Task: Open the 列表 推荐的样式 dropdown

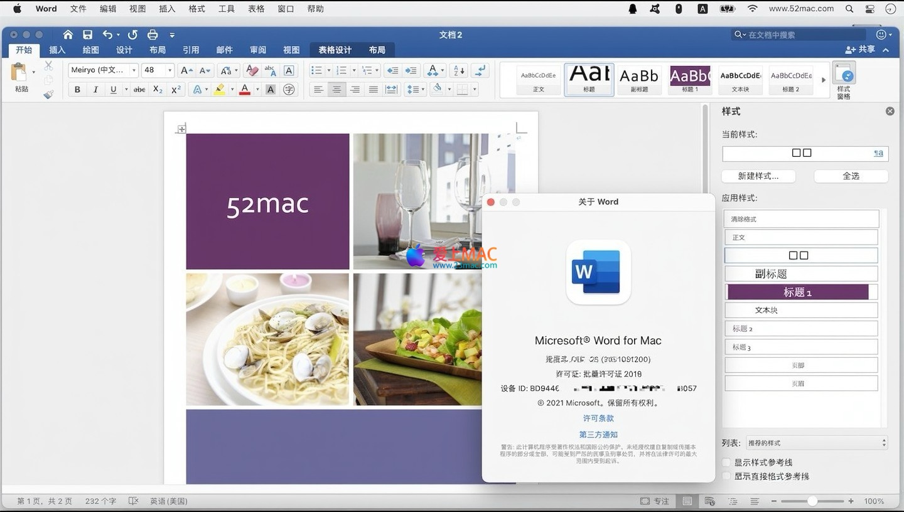Action: coord(817,443)
